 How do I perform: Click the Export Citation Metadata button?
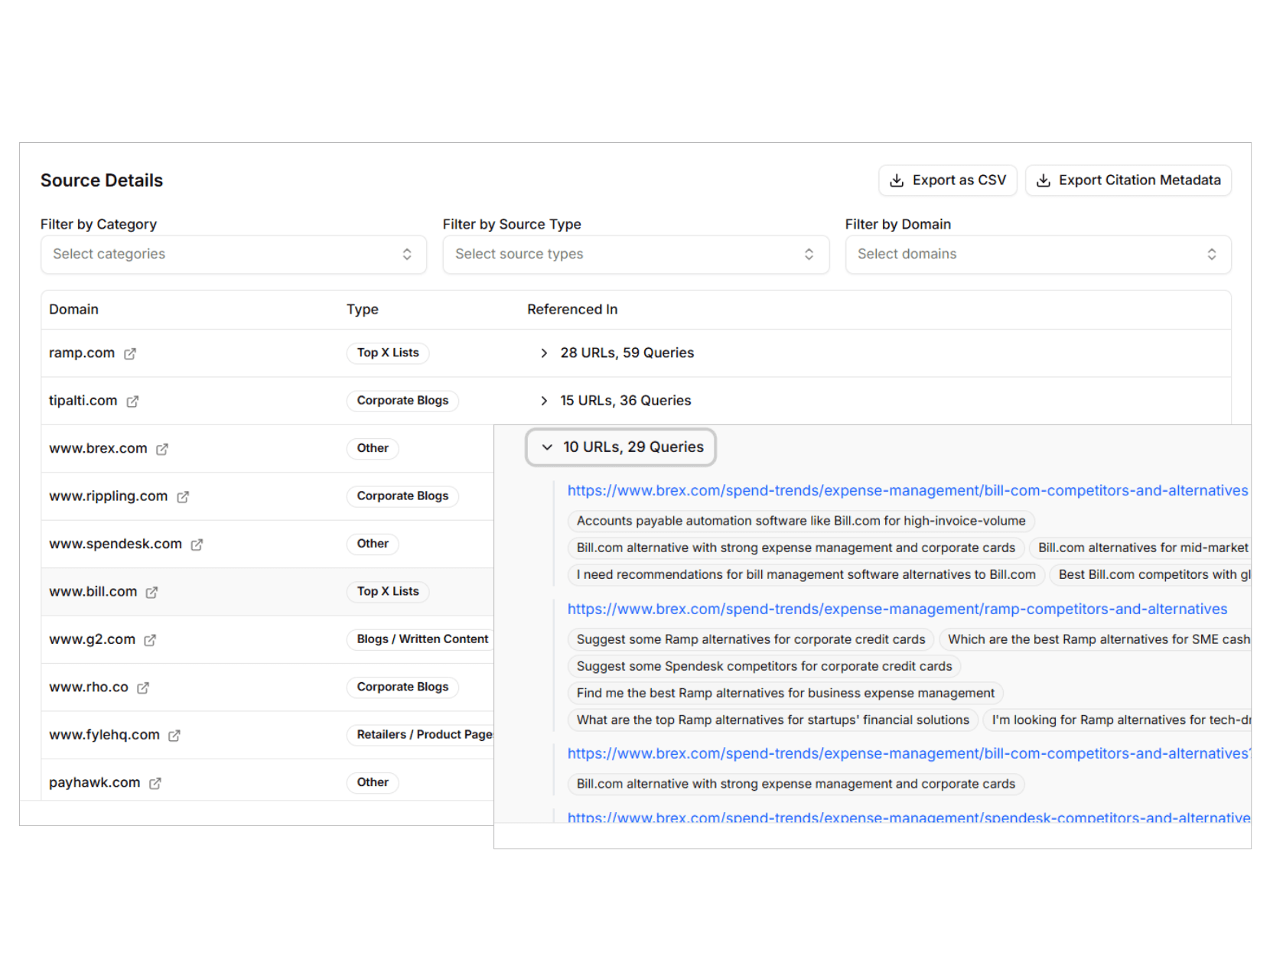click(x=1128, y=180)
